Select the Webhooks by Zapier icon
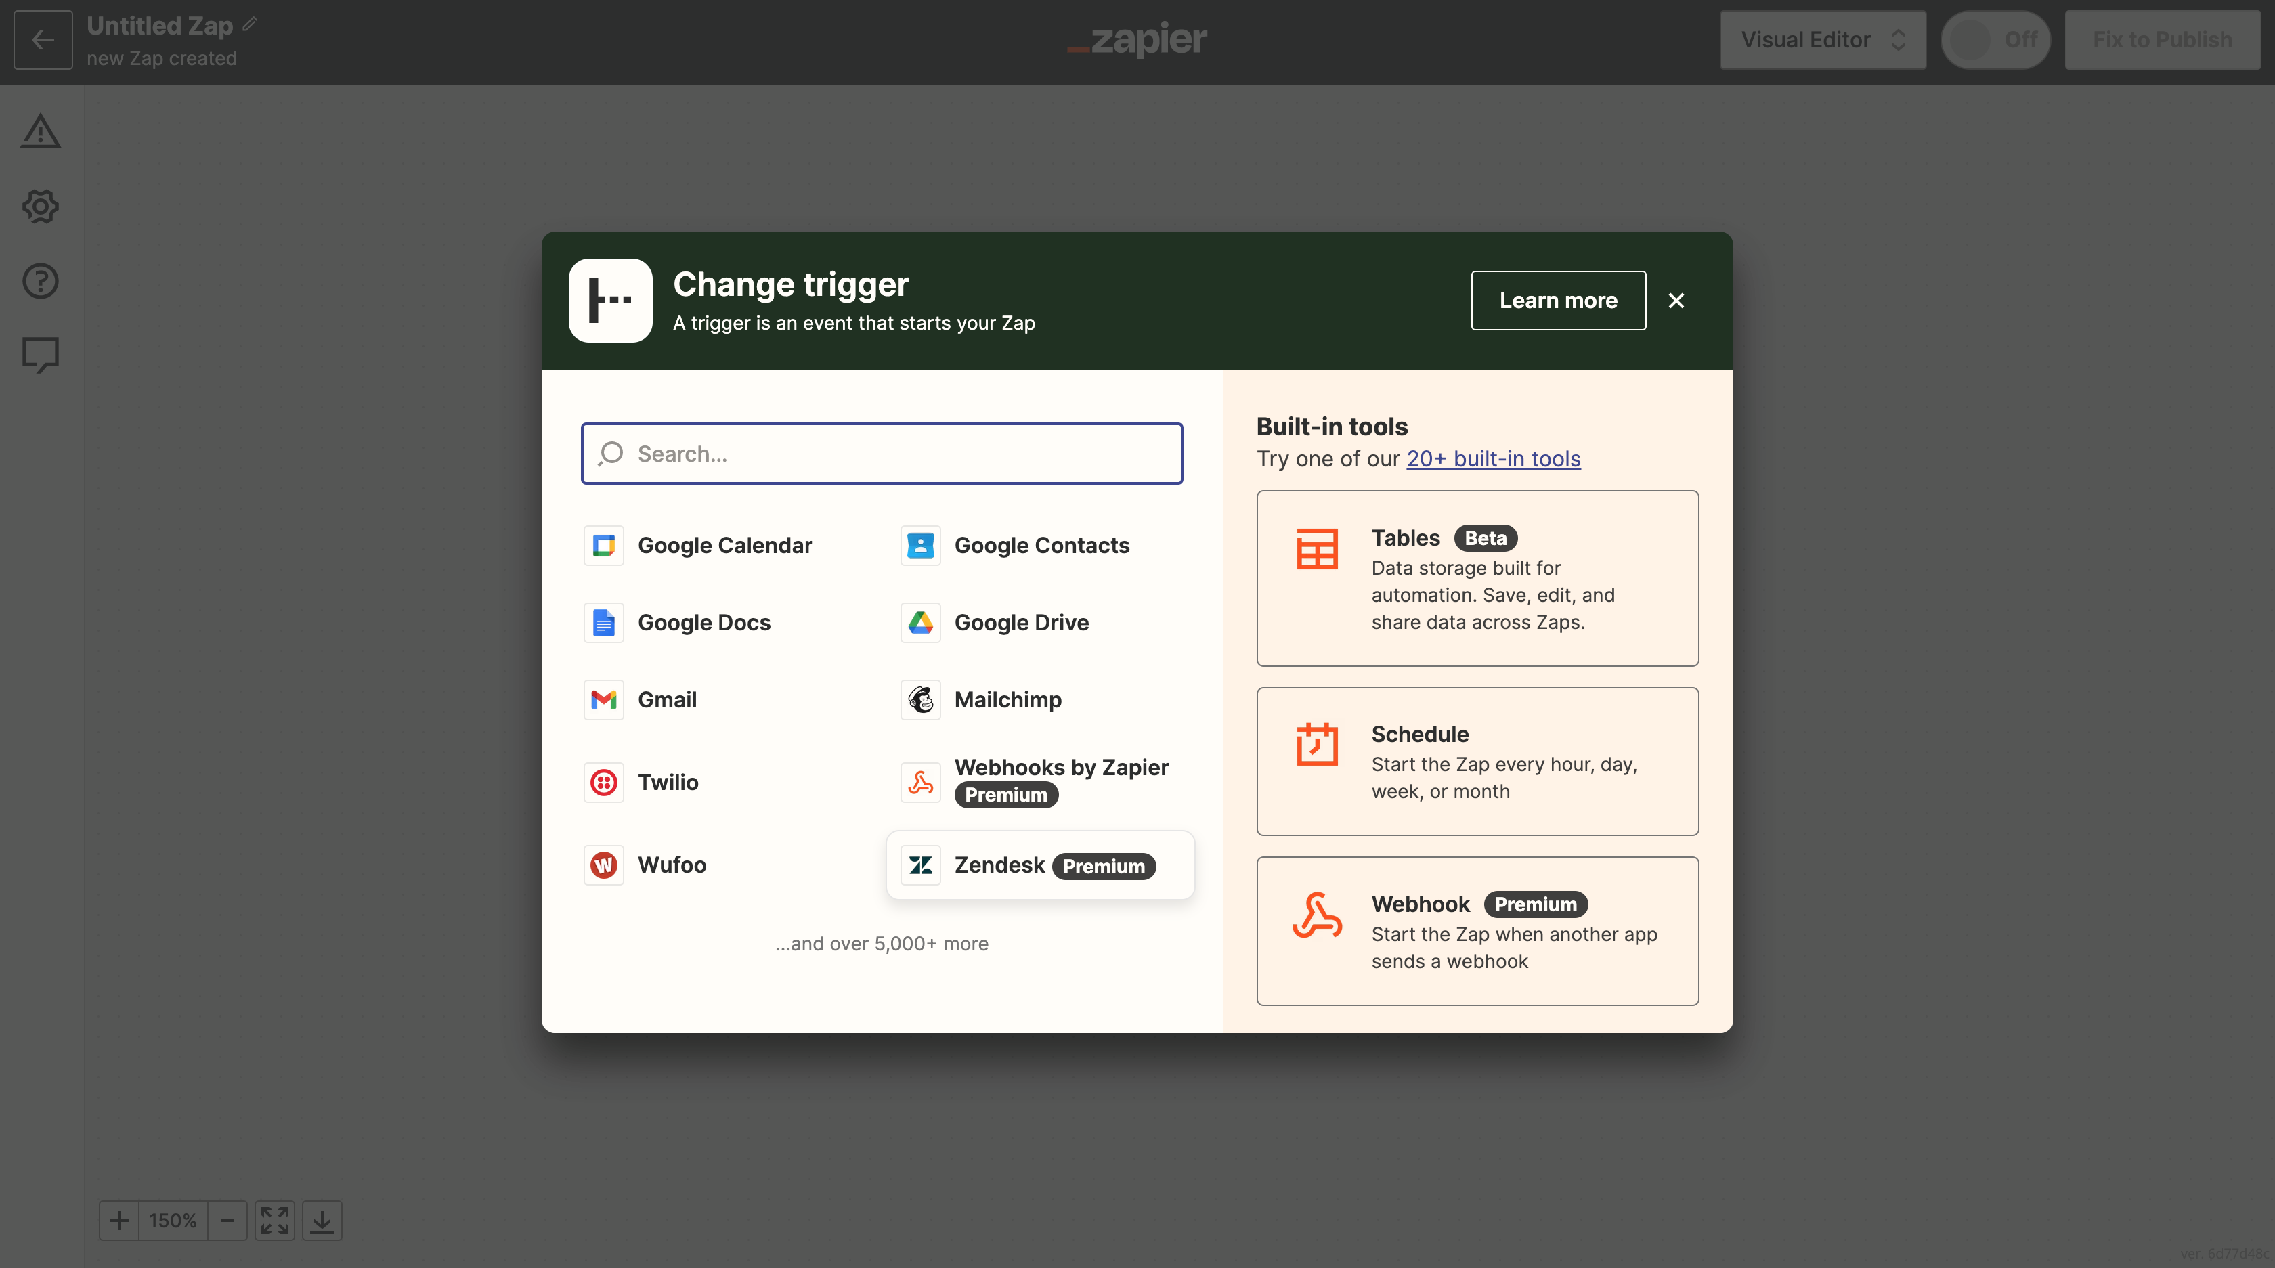Image resolution: width=2275 pixels, height=1268 pixels. click(920, 783)
